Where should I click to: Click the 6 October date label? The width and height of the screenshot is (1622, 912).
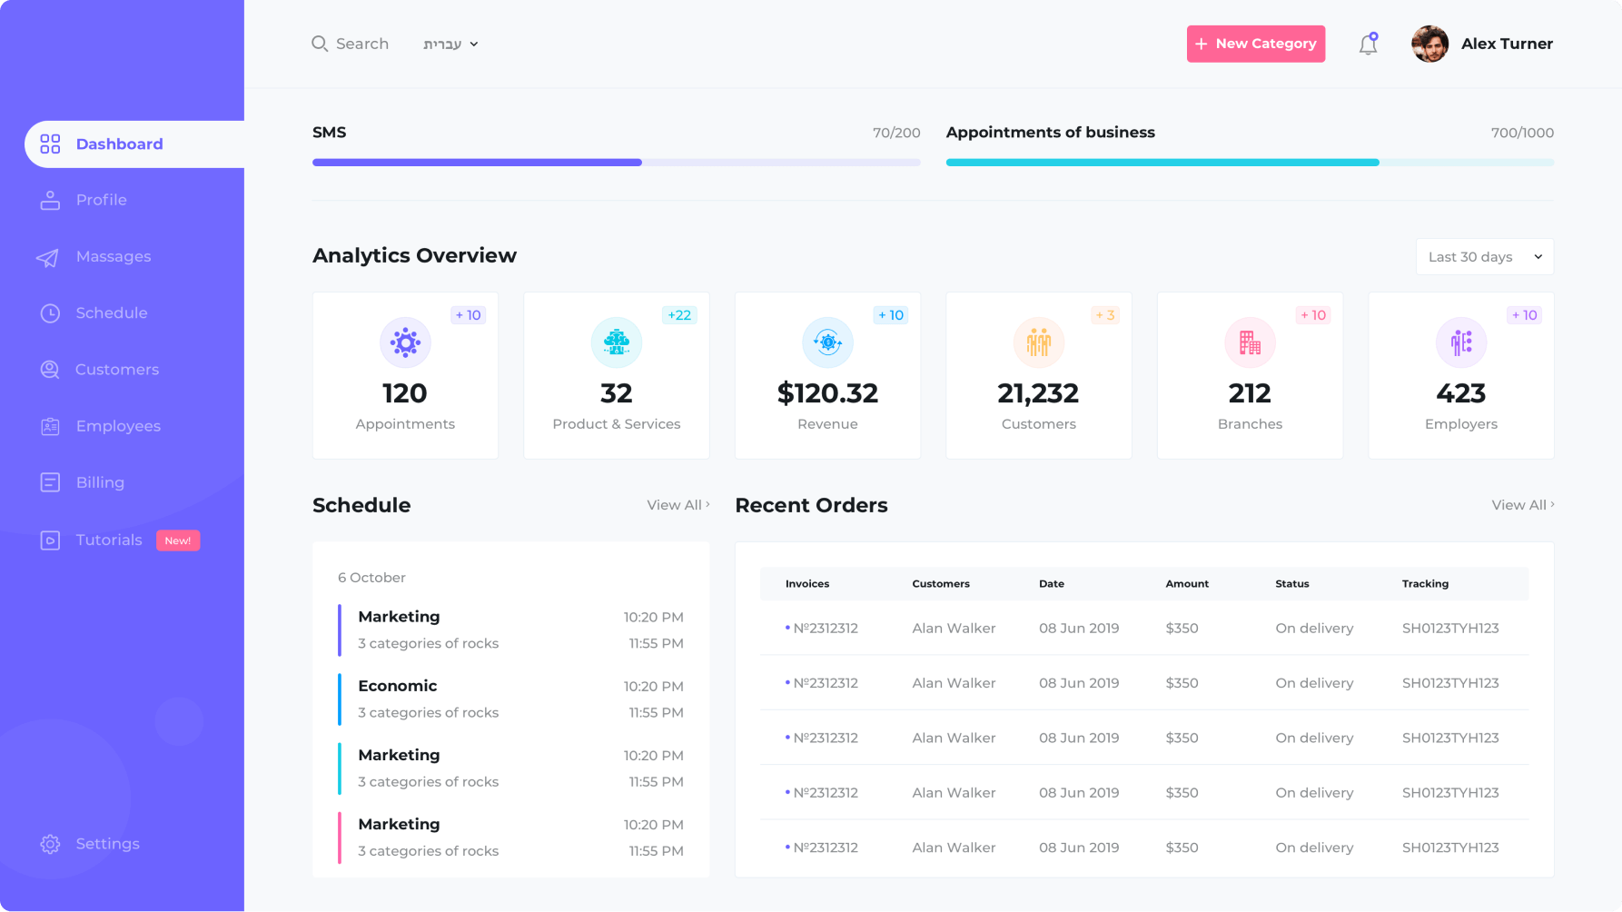coord(371,578)
